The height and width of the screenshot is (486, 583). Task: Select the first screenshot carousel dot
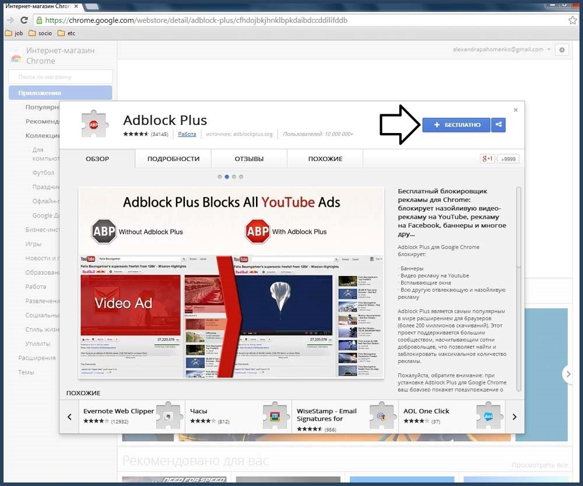pos(220,177)
